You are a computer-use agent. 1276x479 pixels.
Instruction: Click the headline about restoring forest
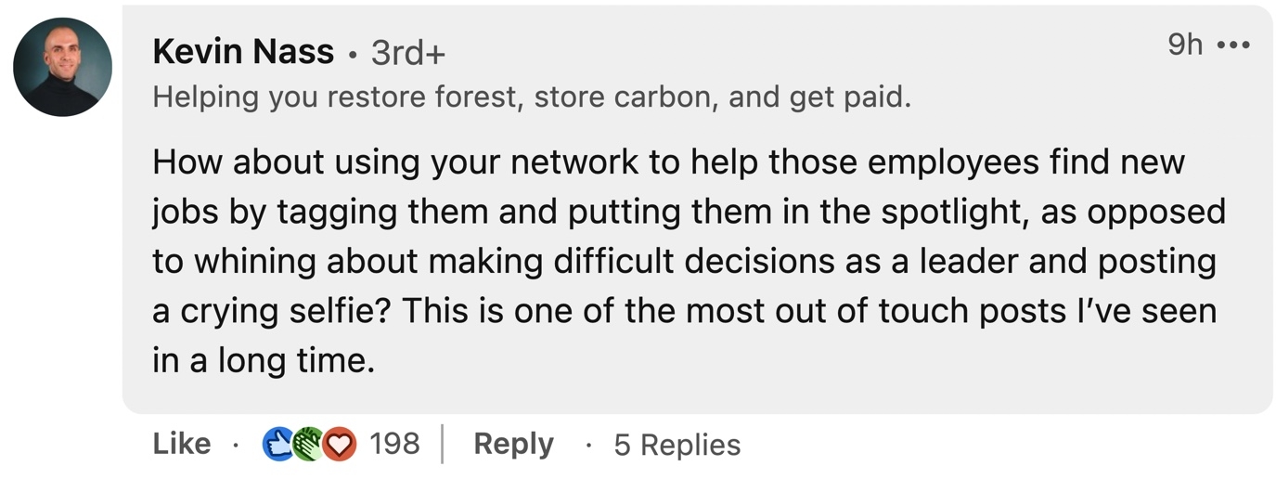pos(532,97)
